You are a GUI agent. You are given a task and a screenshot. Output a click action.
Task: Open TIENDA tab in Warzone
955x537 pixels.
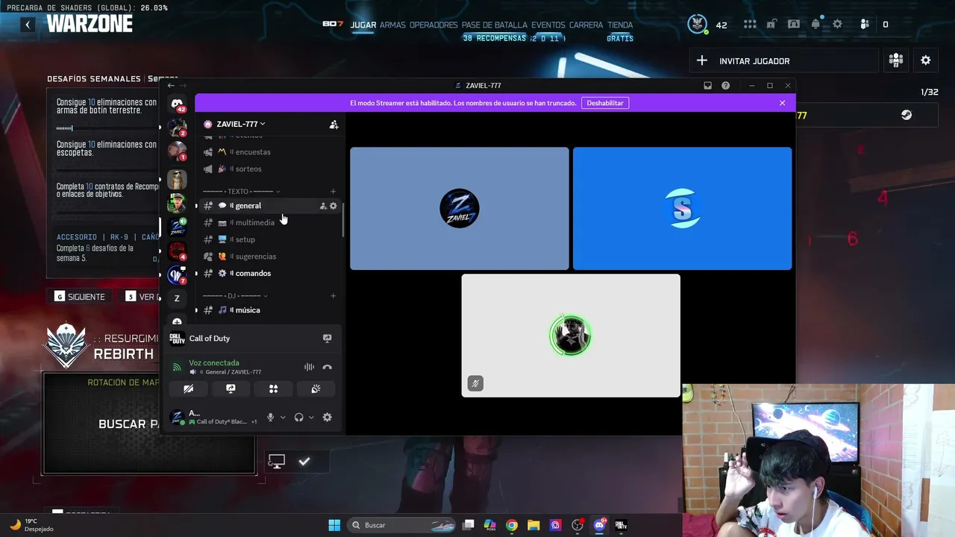click(x=620, y=25)
